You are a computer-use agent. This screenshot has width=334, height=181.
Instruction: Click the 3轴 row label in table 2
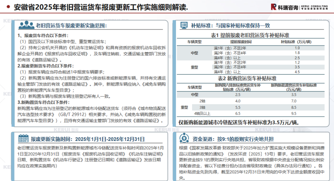(x=202, y=107)
